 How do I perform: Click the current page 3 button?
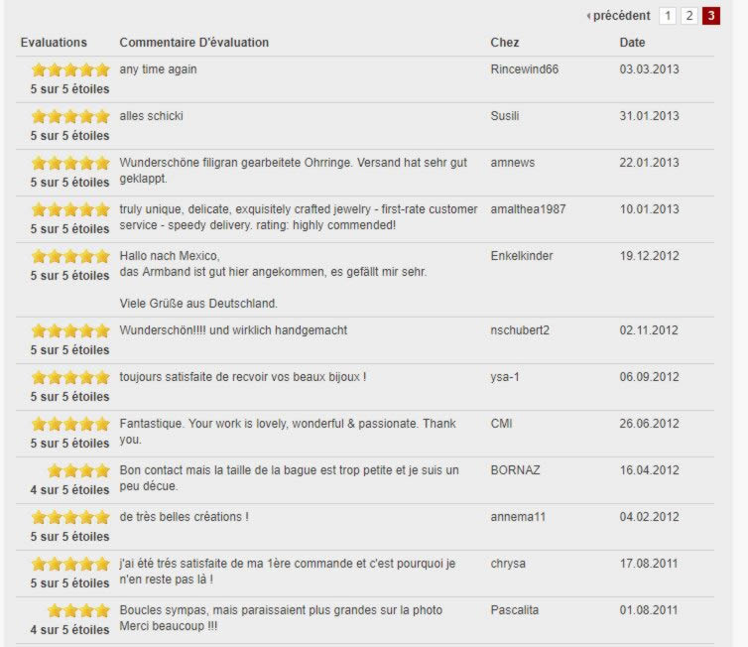(710, 16)
